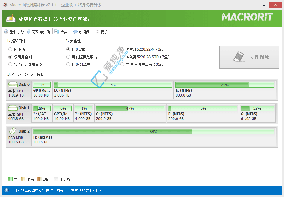The width and height of the screenshot is (284, 197).
Task: Choose 用0填充 security method
Action: pyautogui.click(x=68, y=49)
